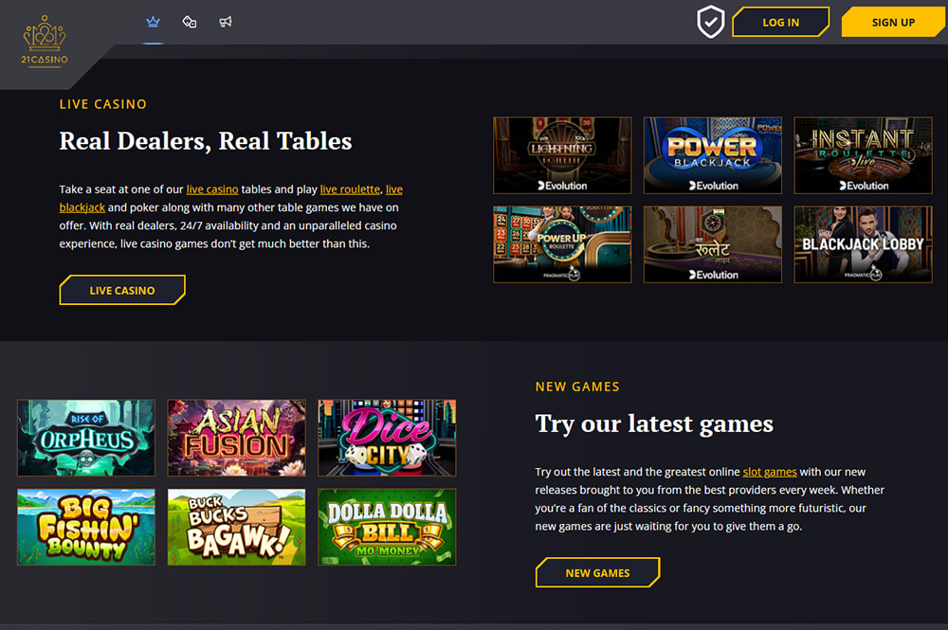Open the LIVE CASINO button
This screenshot has height=630, width=948.
tap(122, 291)
